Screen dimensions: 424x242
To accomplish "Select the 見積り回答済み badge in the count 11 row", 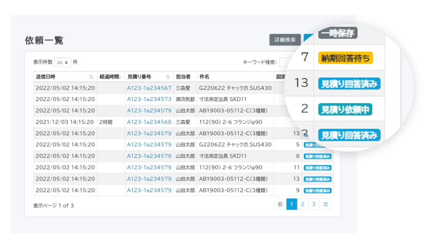I will point(318,168).
